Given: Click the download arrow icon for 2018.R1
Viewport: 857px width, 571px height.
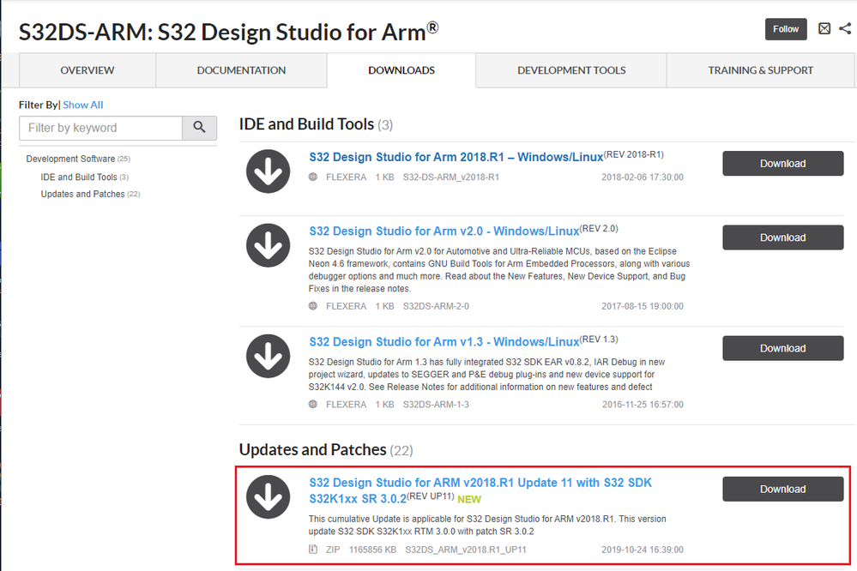Looking at the screenshot, I should (268, 171).
